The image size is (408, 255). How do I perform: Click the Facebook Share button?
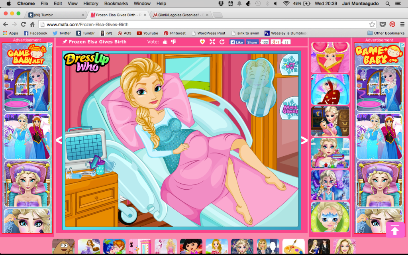pos(252,42)
